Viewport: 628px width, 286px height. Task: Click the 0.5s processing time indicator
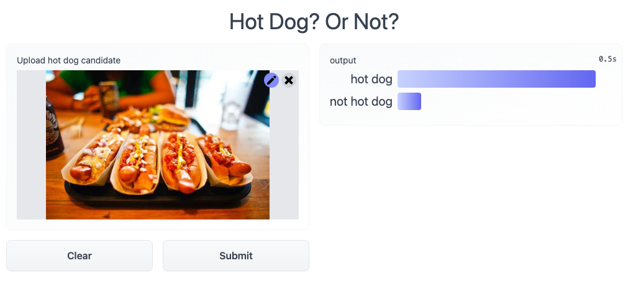608,59
